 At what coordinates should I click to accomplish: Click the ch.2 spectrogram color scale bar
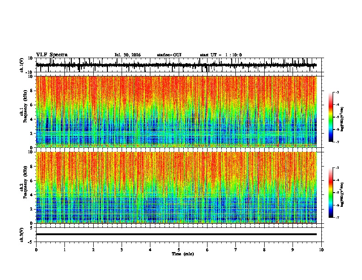click(331, 193)
